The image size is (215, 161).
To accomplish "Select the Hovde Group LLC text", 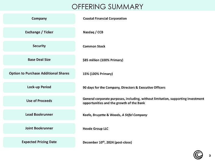I will [x=95, y=129].
